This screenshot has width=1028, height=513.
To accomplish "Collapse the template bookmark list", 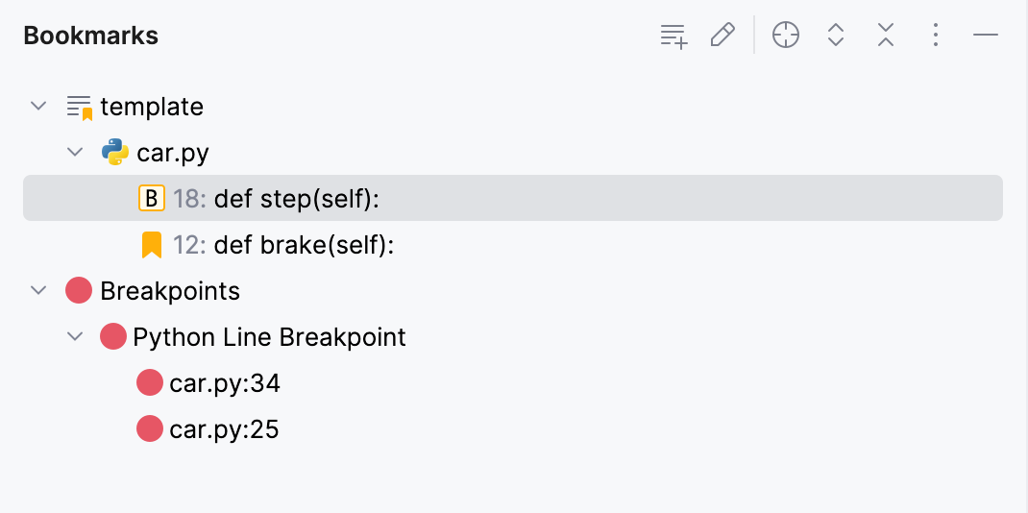I will pos(38,106).
